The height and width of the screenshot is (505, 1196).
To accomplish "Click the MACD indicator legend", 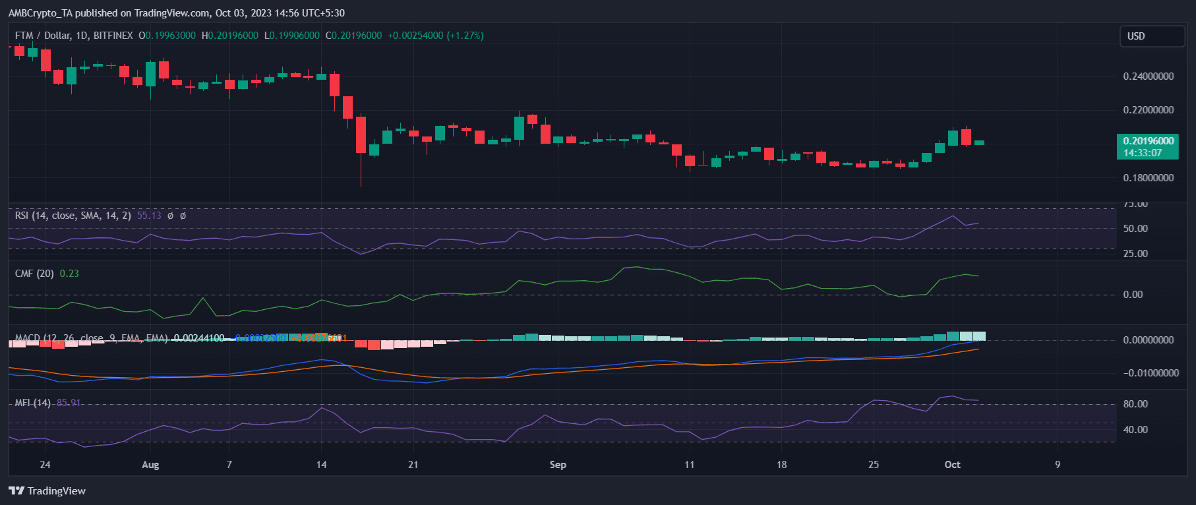I will [x=91, y=338].
